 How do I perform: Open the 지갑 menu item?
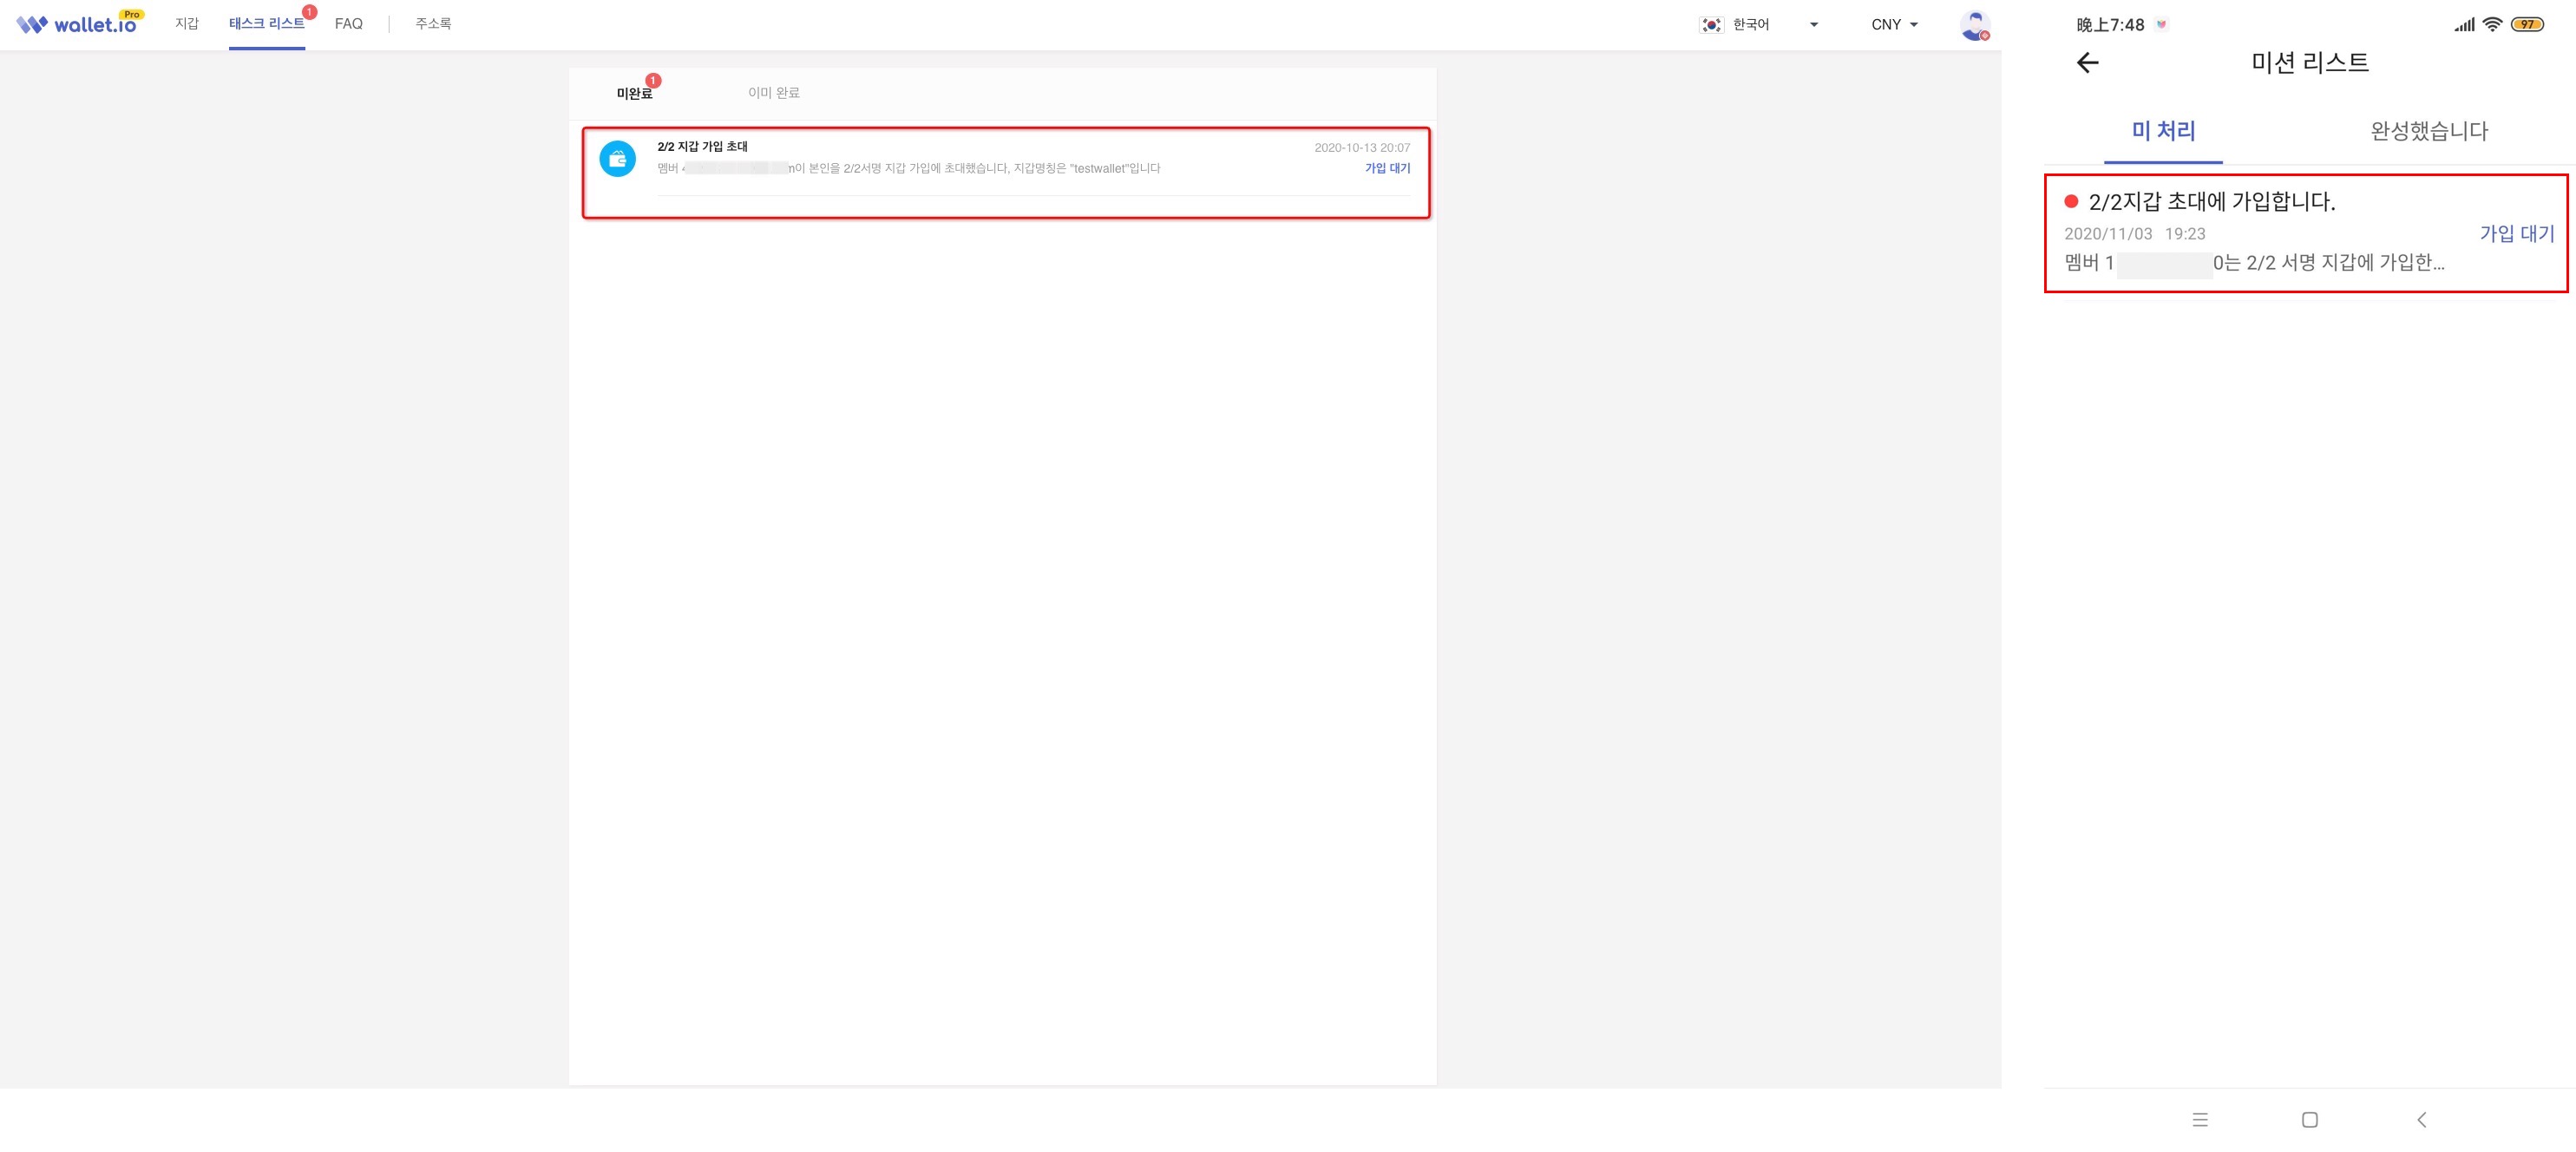coord(187,24)
